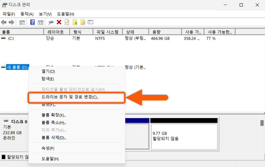Click the red X delete volume icon
265x167 pixels.
click(59, 22)
